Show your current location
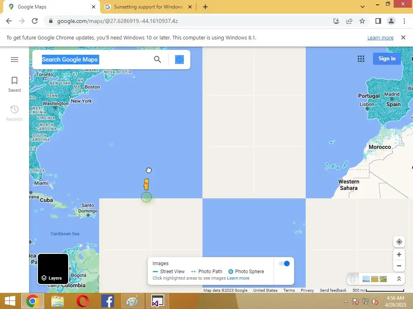Screen dimensions: 413x309 399,242
